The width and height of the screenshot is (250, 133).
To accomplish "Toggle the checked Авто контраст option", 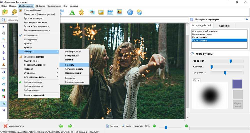I will pyautogui.click(x=31, y=36).
